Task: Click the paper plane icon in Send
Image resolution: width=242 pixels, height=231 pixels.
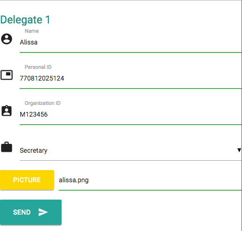Action: click(43, 212)
